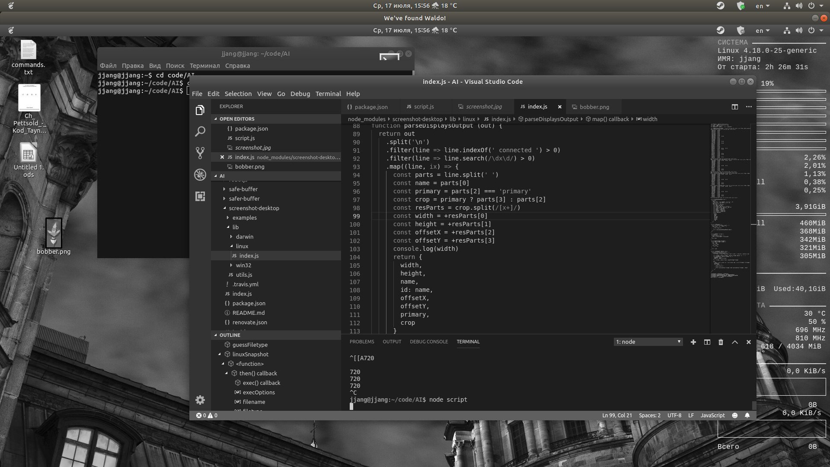830x467 pixels.
Task: Kill the terminal with the trash icon
Action: coord(721,342)
